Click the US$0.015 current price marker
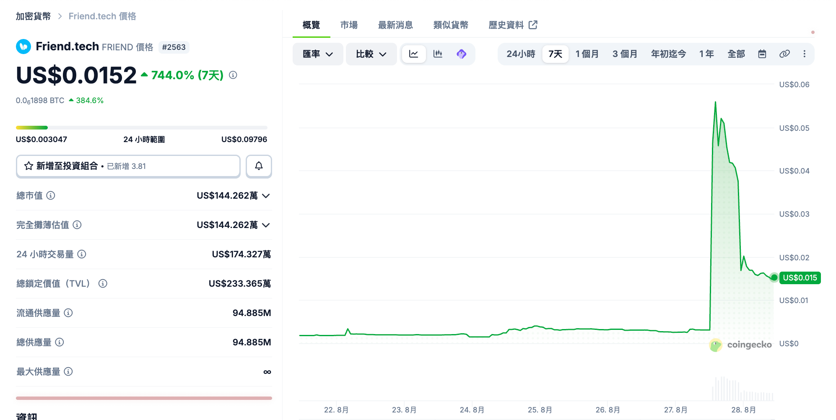 pos(800,278)
